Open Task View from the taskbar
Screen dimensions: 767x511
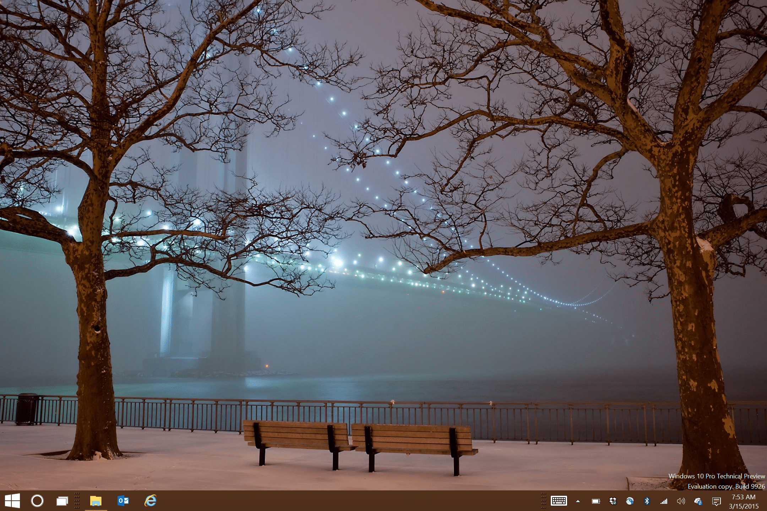62,501
